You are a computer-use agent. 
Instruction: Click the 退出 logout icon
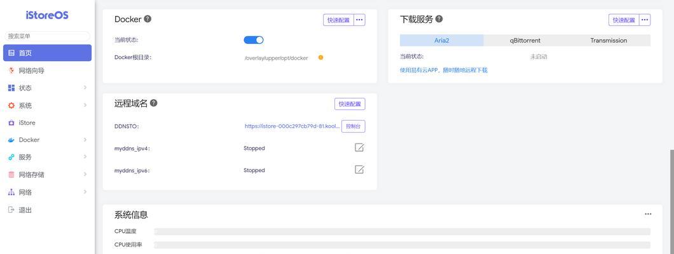coord(11,210)
